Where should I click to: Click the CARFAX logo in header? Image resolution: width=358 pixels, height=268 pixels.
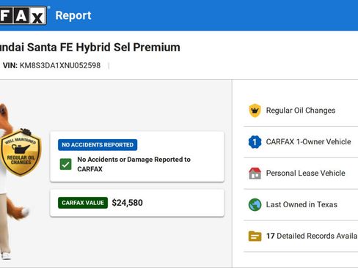pos(23,15)
